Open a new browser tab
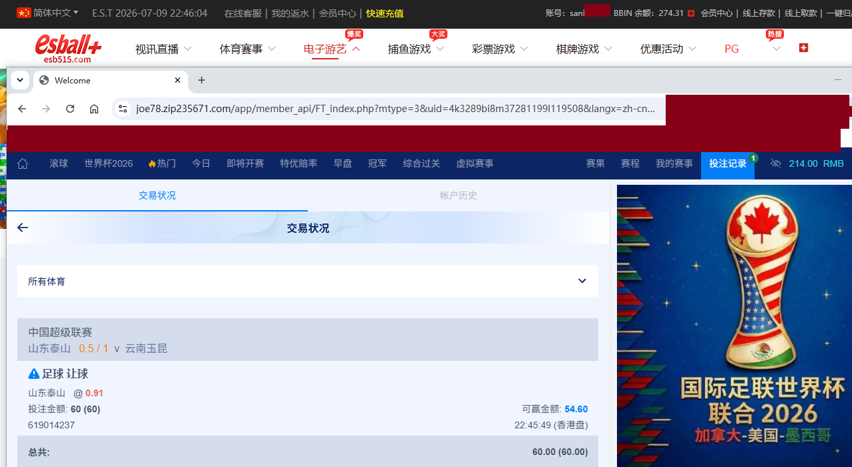This screenshot has height=467, width=852. click(202, 80)
